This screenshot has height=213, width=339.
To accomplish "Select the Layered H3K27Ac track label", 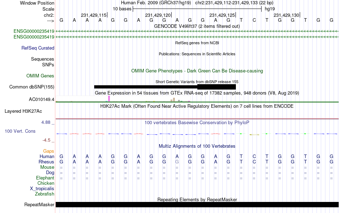I will 23,111.
